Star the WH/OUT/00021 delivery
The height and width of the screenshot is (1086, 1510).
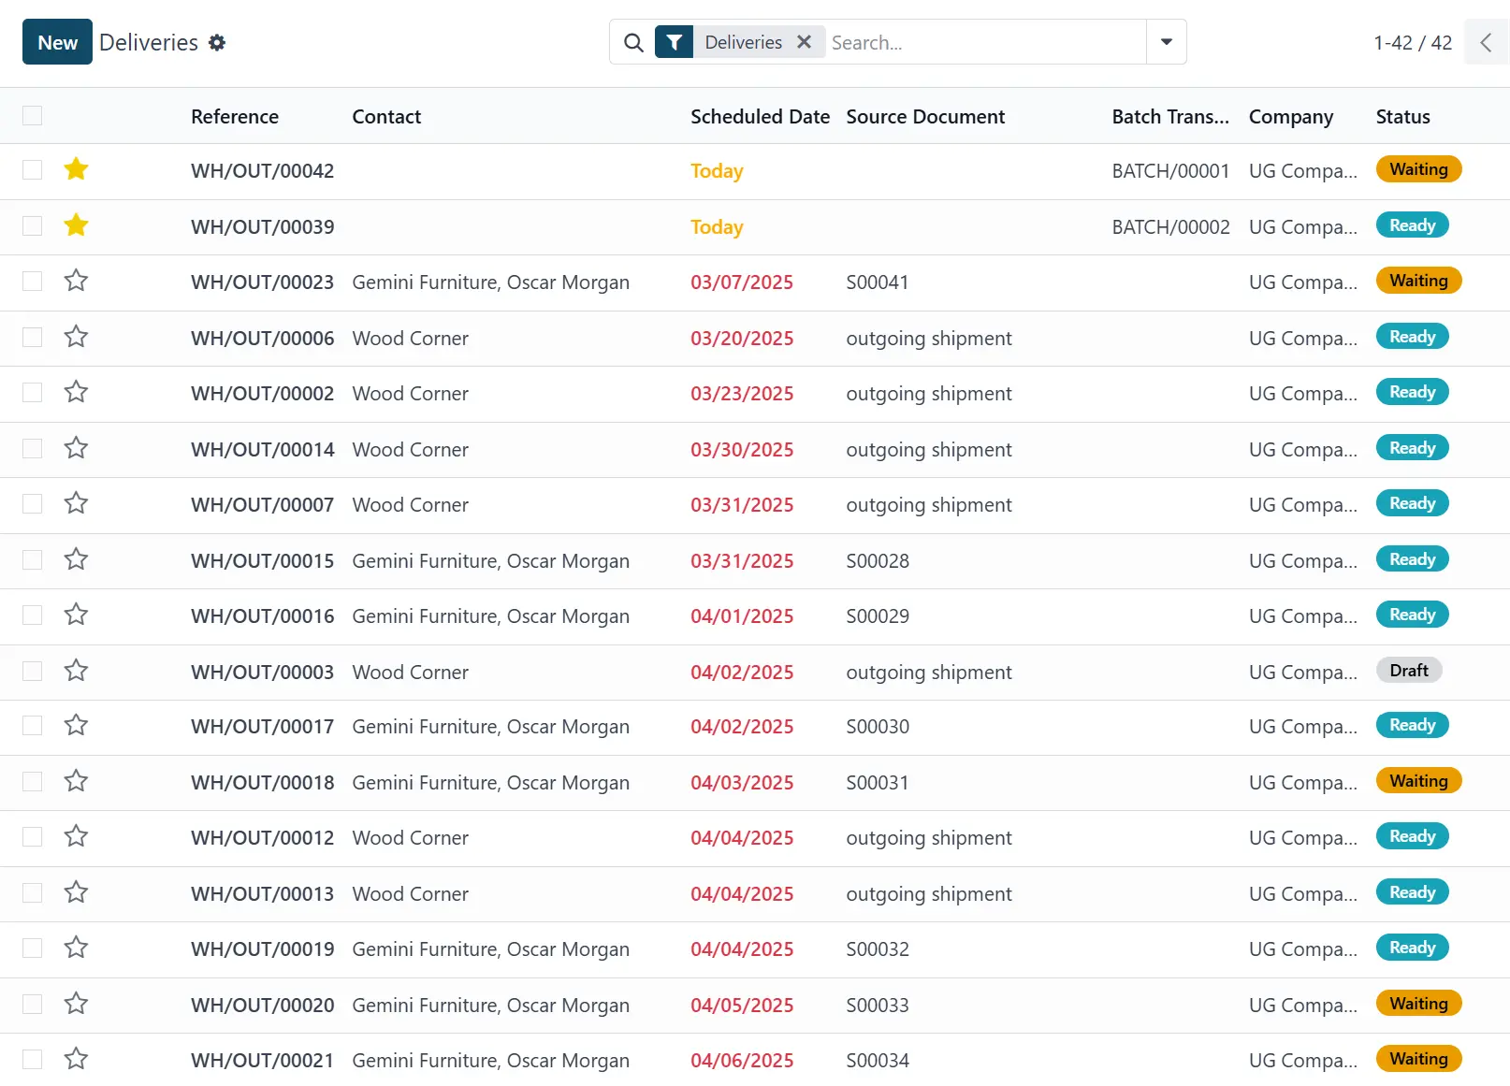pos(76,1059)
